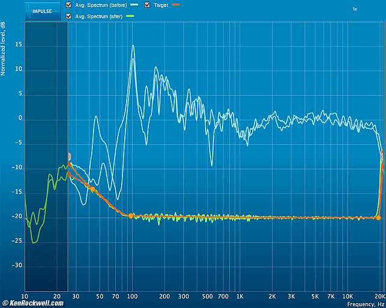Image resolution: width=386 pixels, height=308 pixels.
Task: Click the white Avg. Spectrum (before) color swatch
Action: tap(134, 5)
